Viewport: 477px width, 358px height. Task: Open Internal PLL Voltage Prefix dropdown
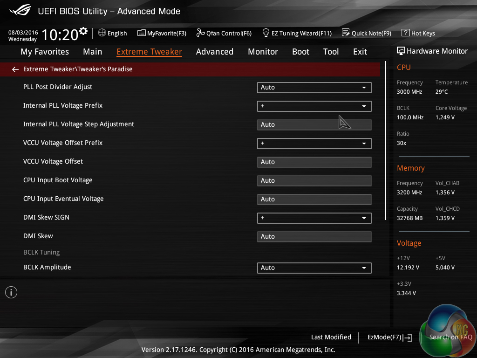click(x=314, y=106)
